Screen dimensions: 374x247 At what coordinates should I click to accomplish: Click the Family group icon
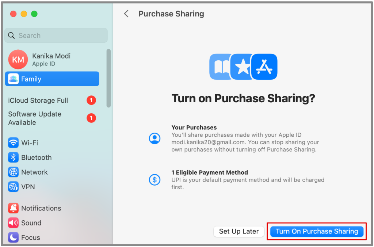coord(14,79)
